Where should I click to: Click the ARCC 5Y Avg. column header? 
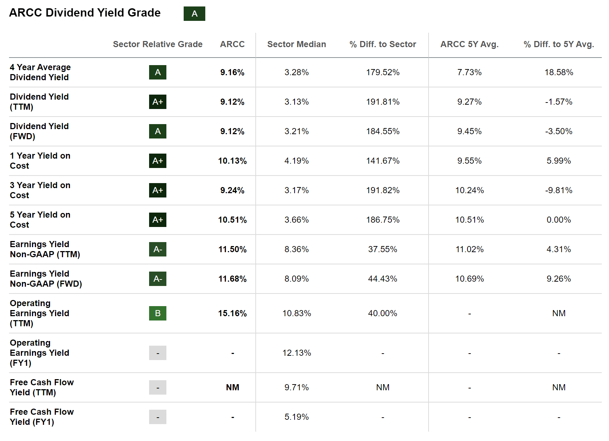469,44
